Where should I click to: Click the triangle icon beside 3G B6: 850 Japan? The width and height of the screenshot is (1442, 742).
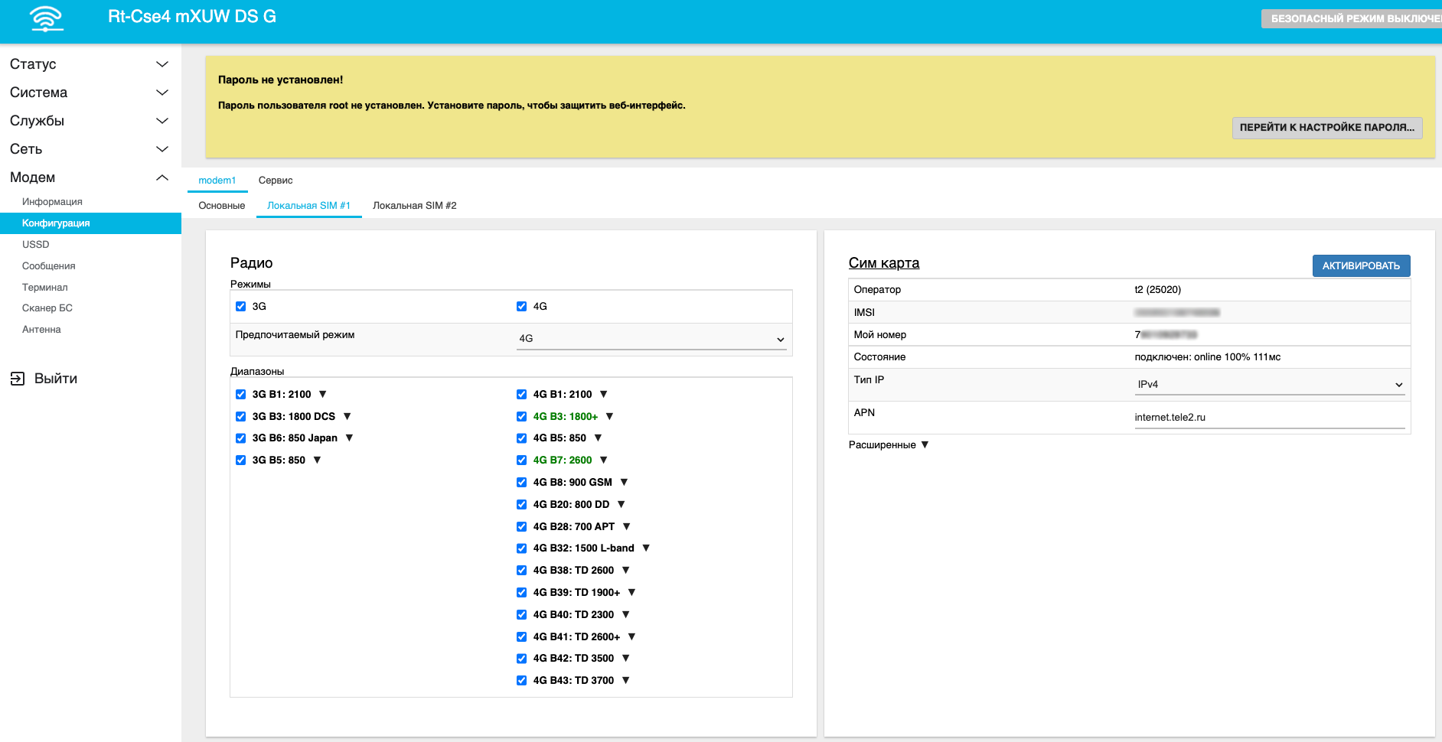tap(350, 438)
